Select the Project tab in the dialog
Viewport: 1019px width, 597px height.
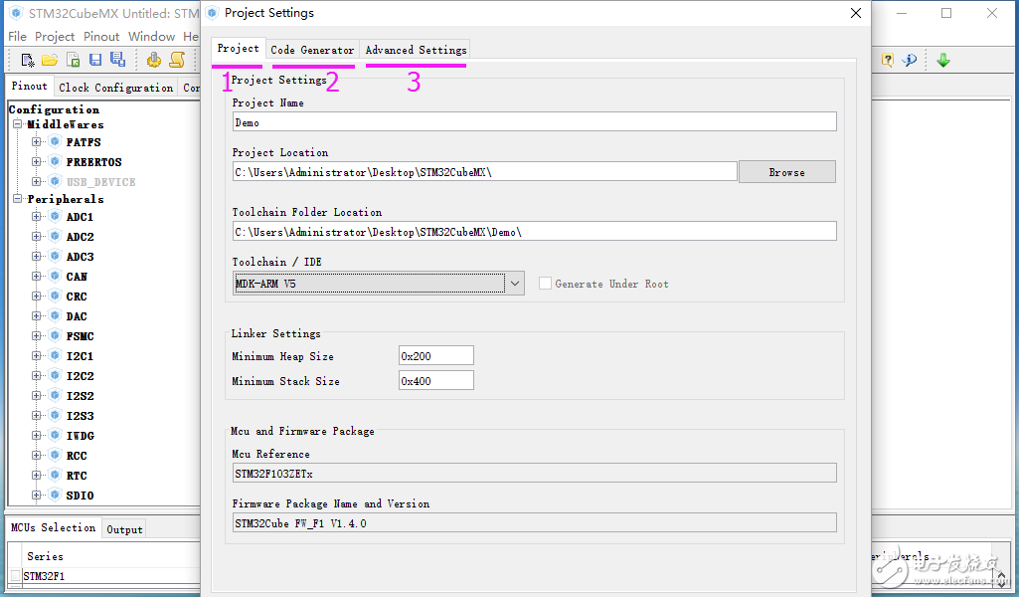(x=238, y=48)
